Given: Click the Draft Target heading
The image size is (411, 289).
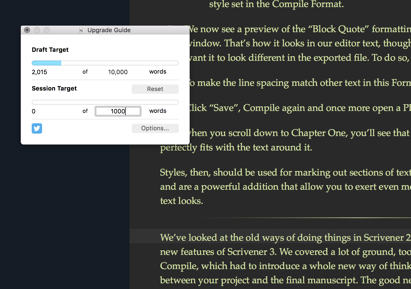Looking at the screenshot, I should pyautogui.click(x=50, y=50).
